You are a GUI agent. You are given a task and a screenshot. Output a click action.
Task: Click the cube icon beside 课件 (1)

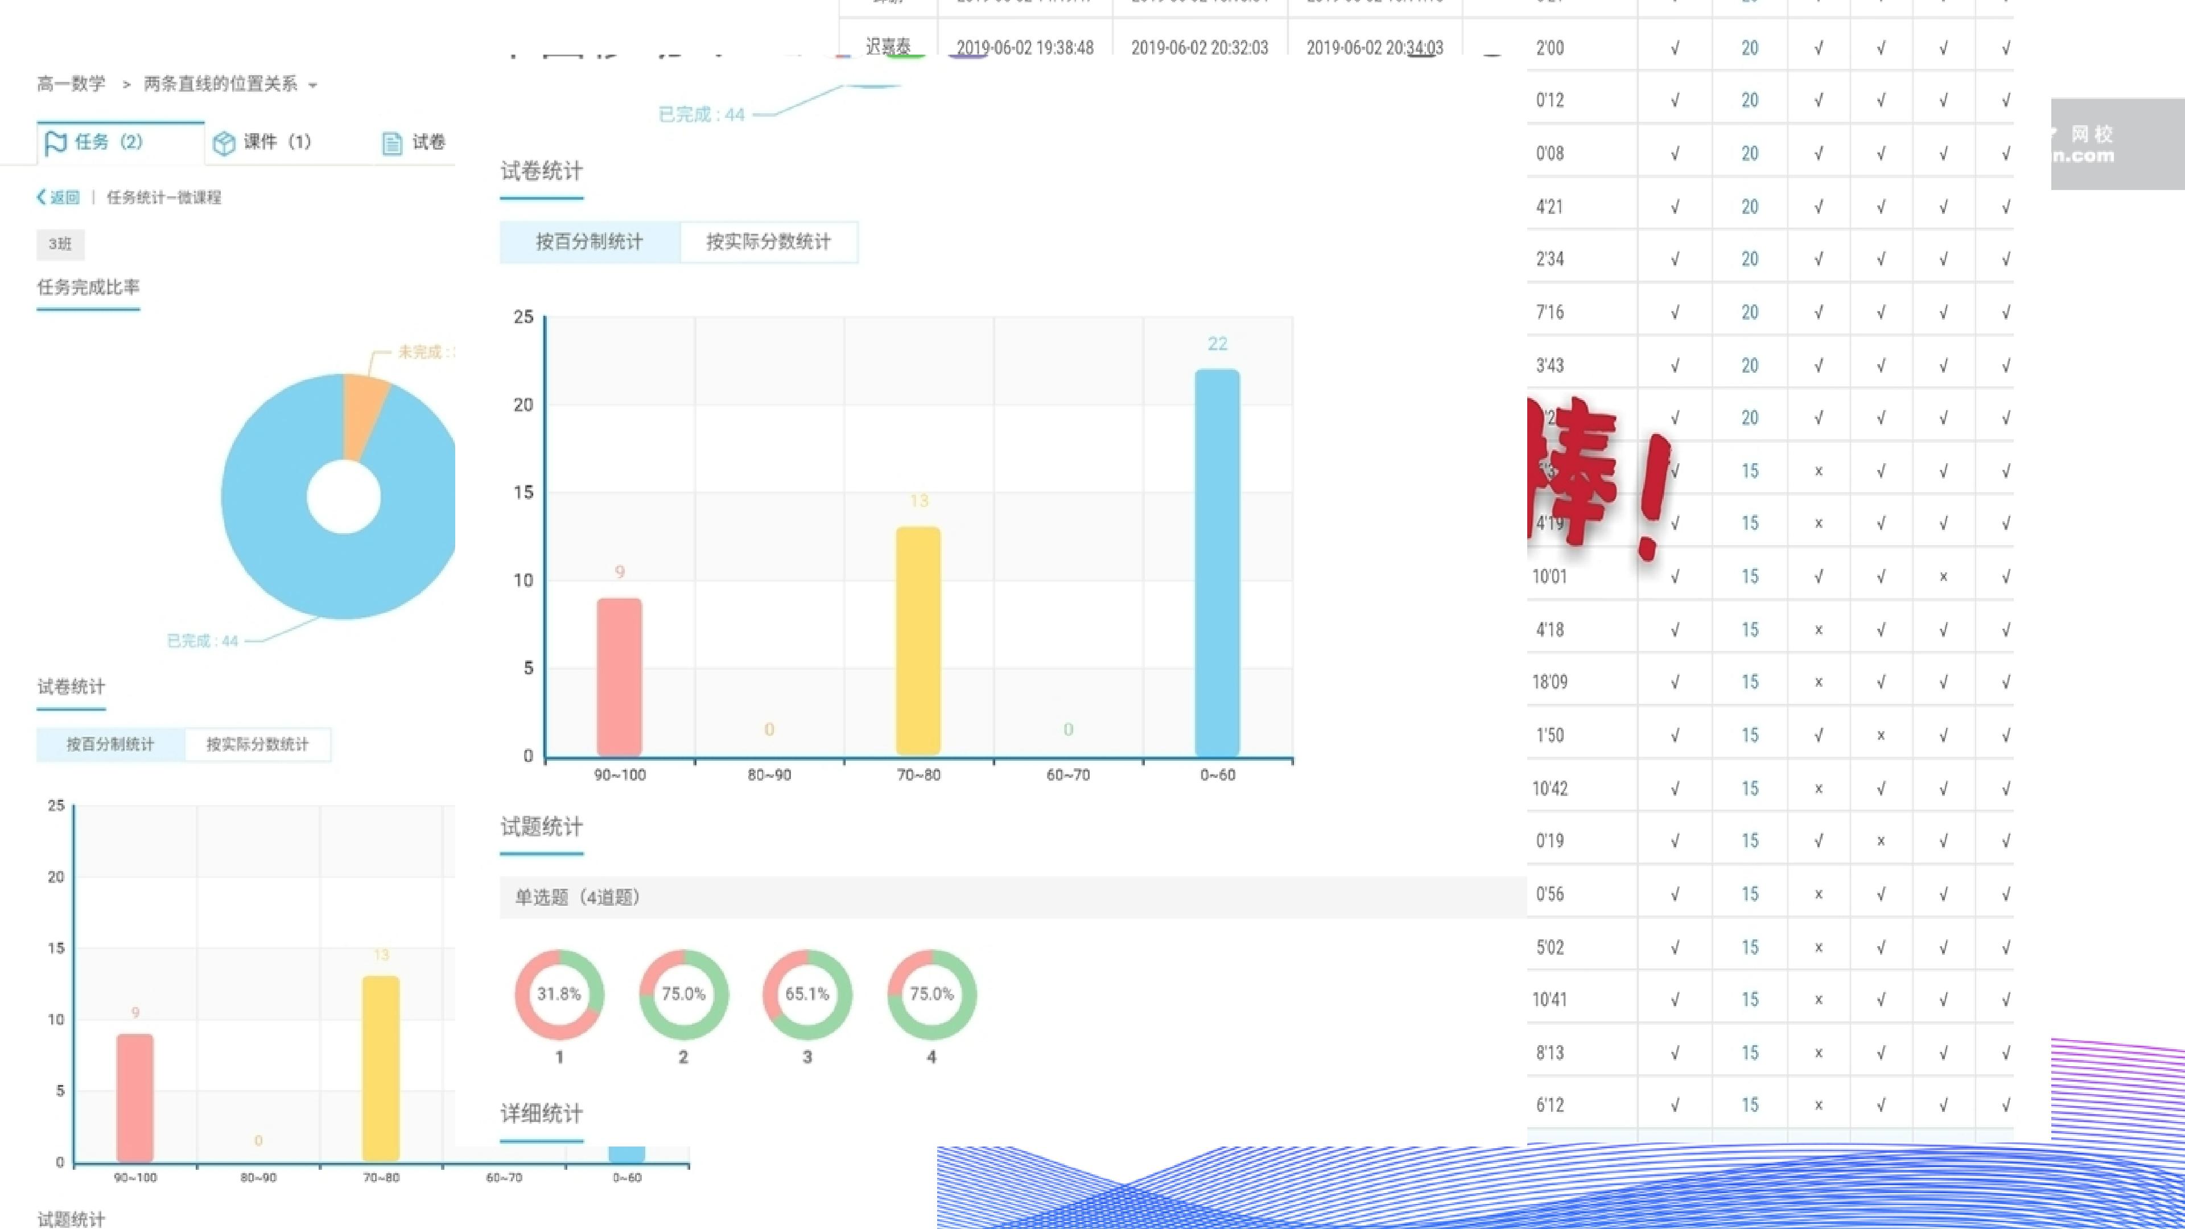pyautogui.click(x=224, y=142)
